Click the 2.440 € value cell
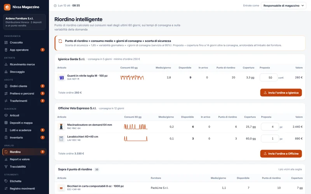Image resolution: width=311 pixels, height=194 pixels. tap(297, 127)
